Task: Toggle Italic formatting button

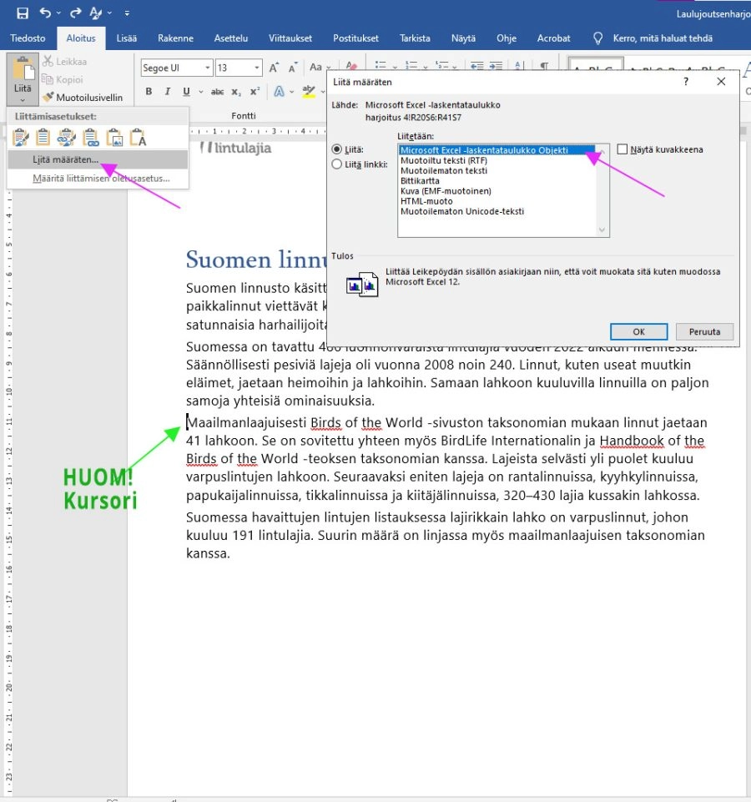Action: [168, 92]
